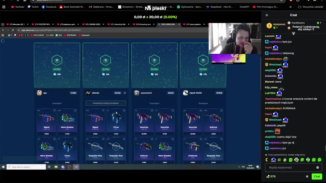This screenshot has height=183, width=326.
Task: Click the green Czat send button
Action: click(317, 176)
